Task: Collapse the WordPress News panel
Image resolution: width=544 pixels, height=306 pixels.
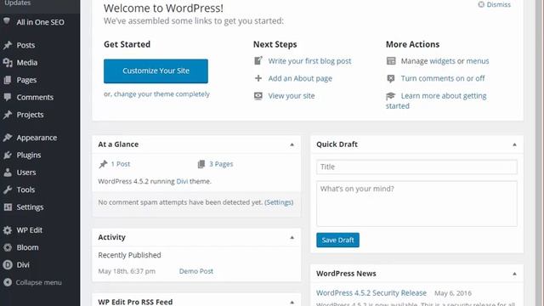Action: point(514,274)
